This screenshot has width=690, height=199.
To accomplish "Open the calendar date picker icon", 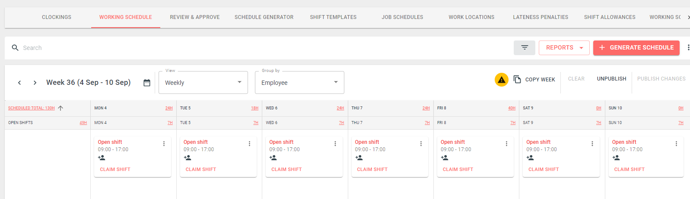I will (147, 83).
